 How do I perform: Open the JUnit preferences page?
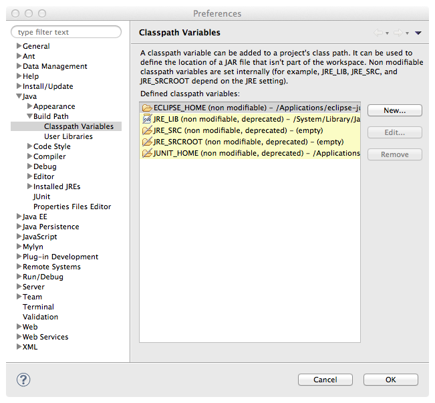pyautogui.click(x=41, y=196)
